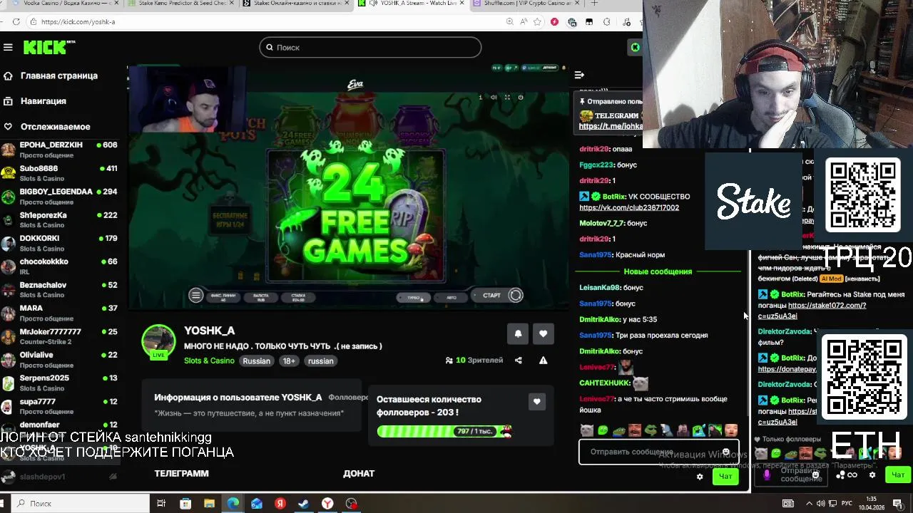Open a new browser tab
The height and width of the screenshot is (513, 913).
(x=594, y=4)
